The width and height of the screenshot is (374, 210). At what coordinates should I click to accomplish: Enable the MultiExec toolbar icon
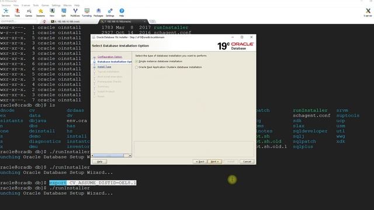pos(75,12)
